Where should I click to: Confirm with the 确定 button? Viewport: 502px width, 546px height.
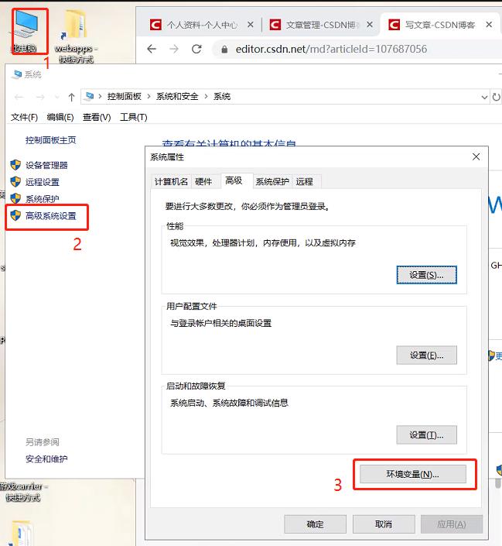315,524
